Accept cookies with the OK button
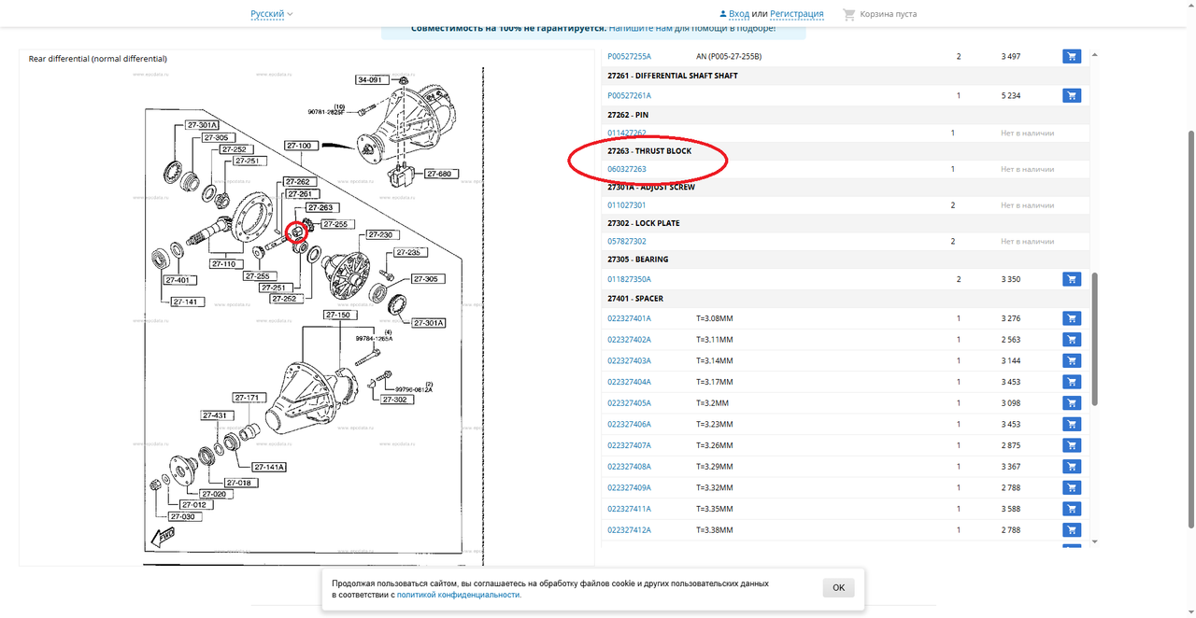 coord(838,587)
